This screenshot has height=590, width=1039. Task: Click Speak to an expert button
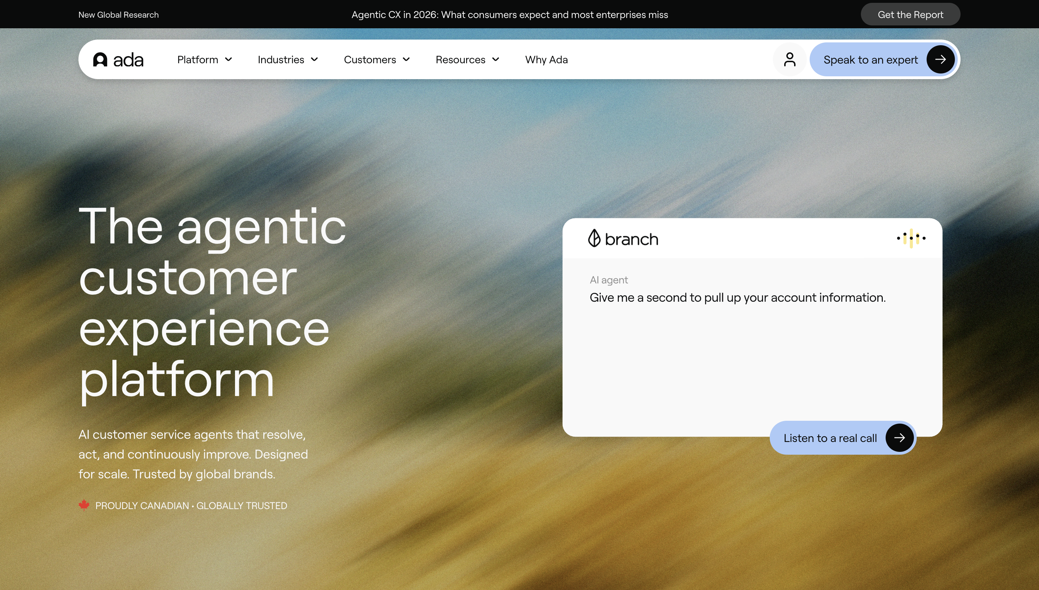(x=884, y=60)
